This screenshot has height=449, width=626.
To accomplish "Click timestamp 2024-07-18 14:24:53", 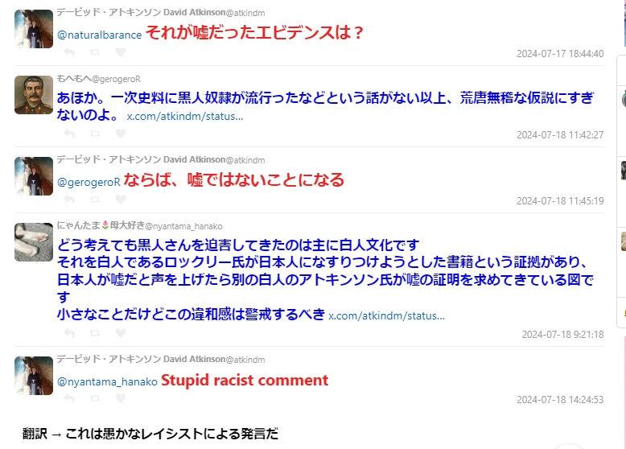I will pyautogui.click(x=560, y=399).
